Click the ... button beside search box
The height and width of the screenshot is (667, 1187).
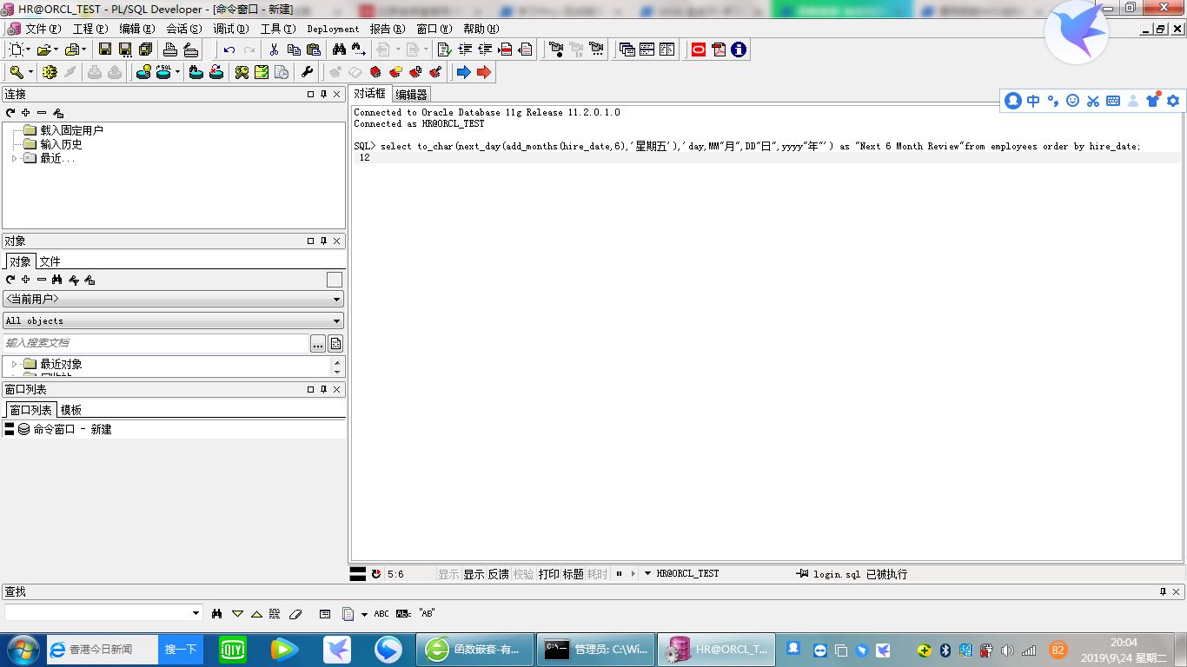point(318,343)
